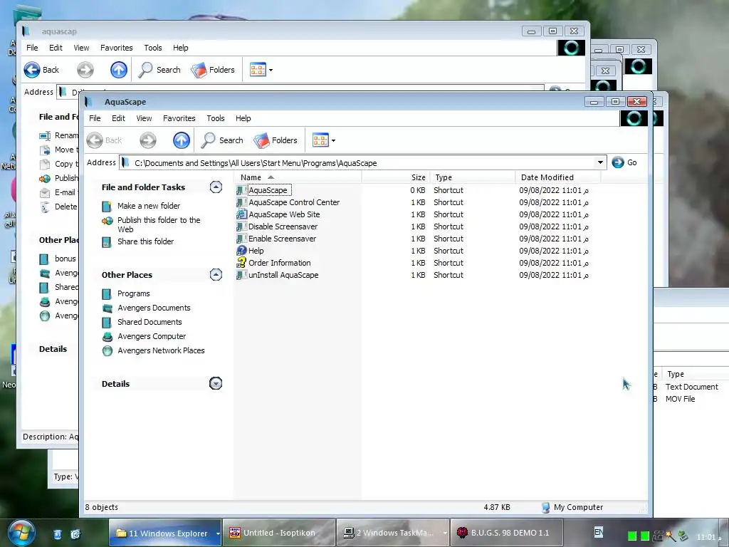The image size is (729, 547).
Task: Open Avengers Documents in Other Places
Action: (154, 308)
